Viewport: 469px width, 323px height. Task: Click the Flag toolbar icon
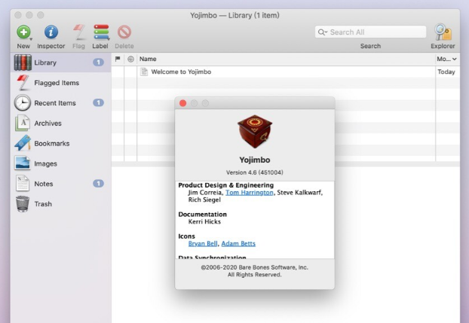(78, 32)
